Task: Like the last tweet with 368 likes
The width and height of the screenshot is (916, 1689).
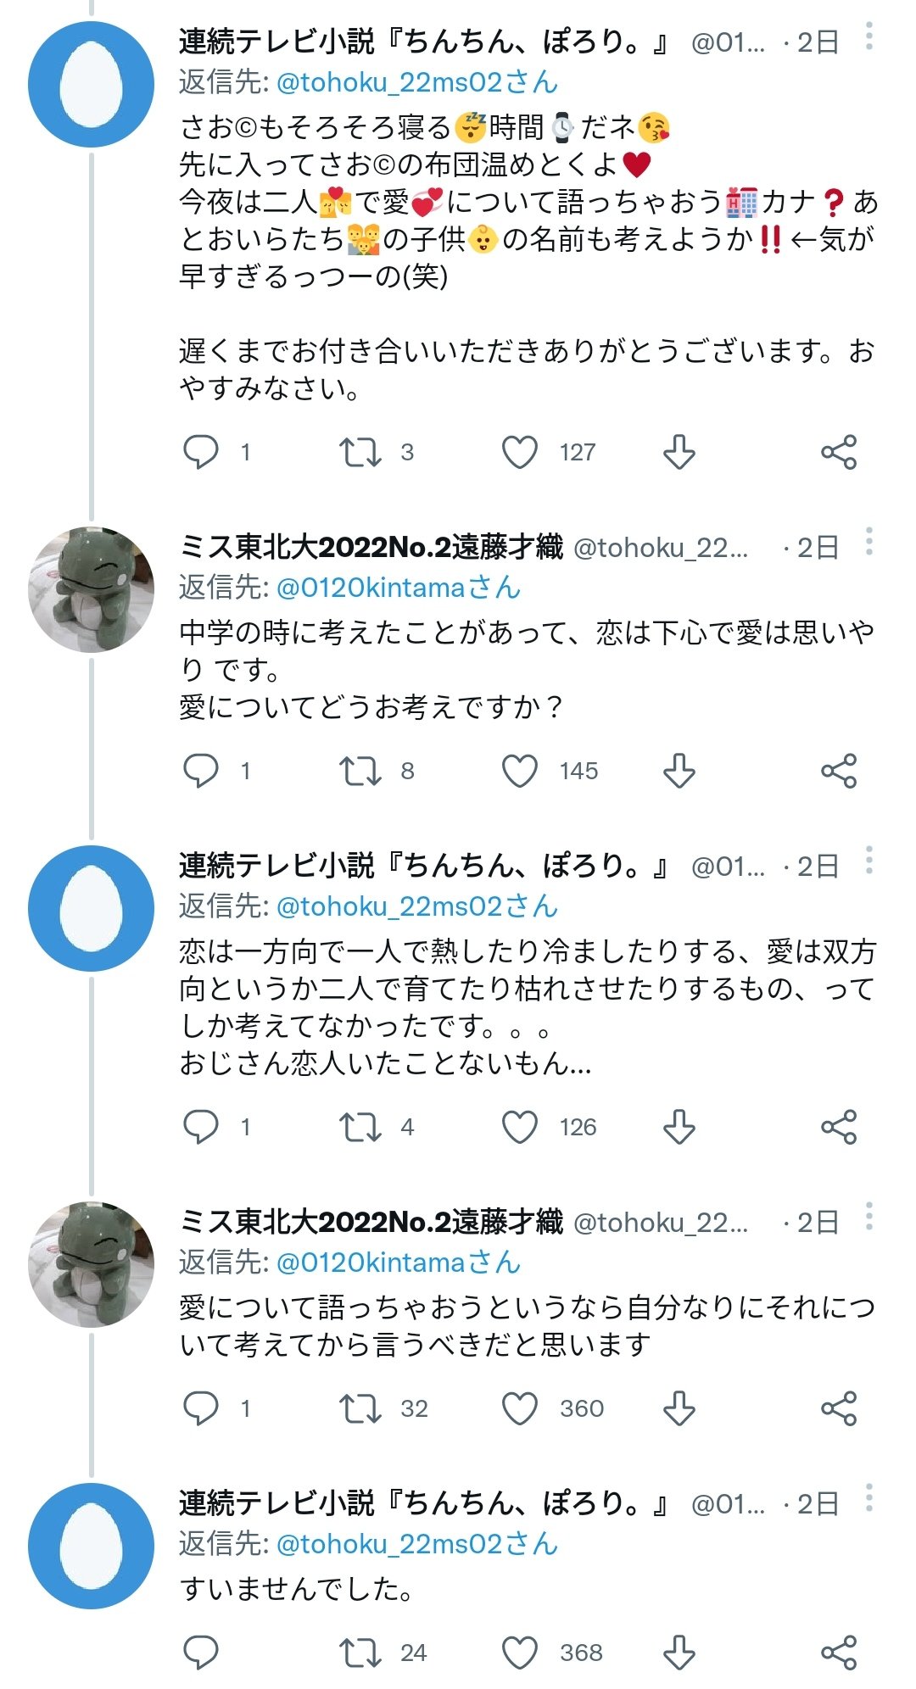Action: pyautogui.click(x=520, y=1653)
